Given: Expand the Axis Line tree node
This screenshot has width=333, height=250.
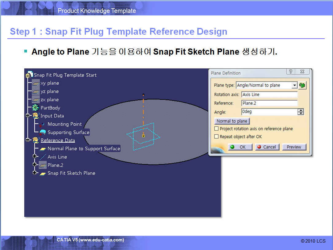Looking at the screenshot, I should (35, 157).
